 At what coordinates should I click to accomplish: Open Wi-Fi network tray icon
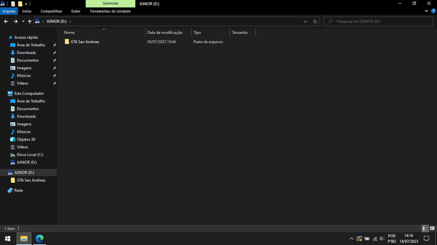click(375, 239)
